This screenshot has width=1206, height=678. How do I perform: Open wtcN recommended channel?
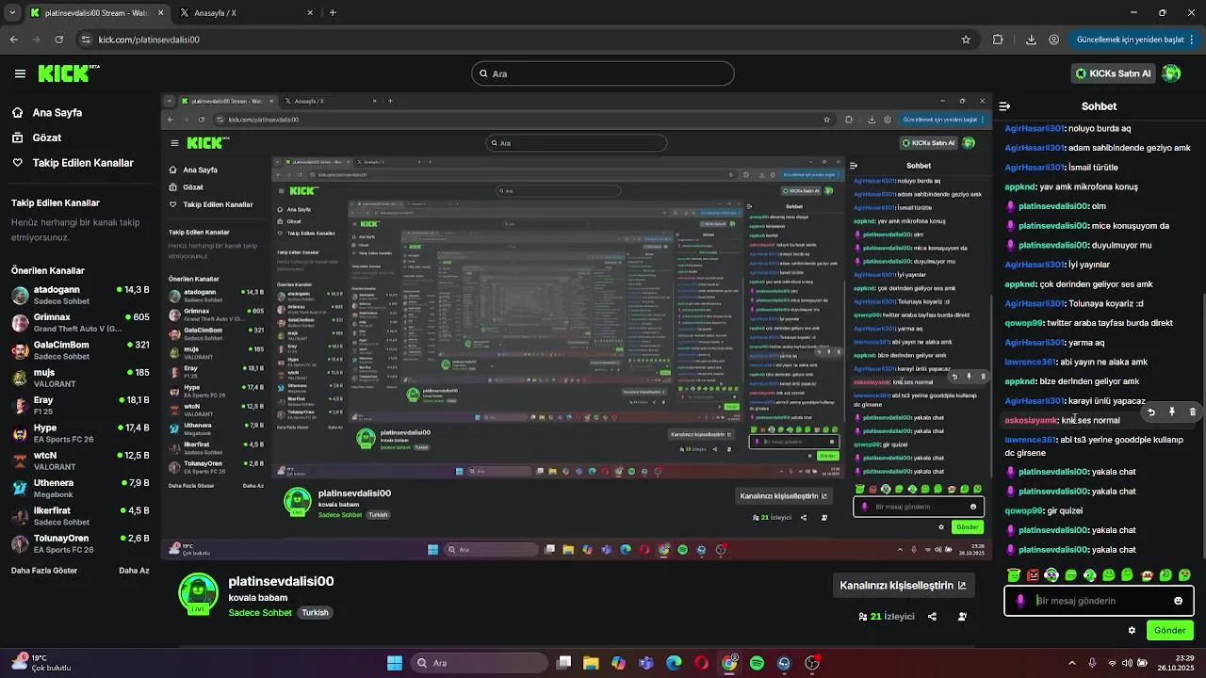tap(79, 460)
